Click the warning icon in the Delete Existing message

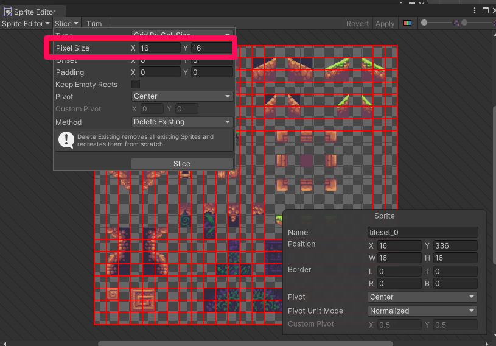pos(66,140)
